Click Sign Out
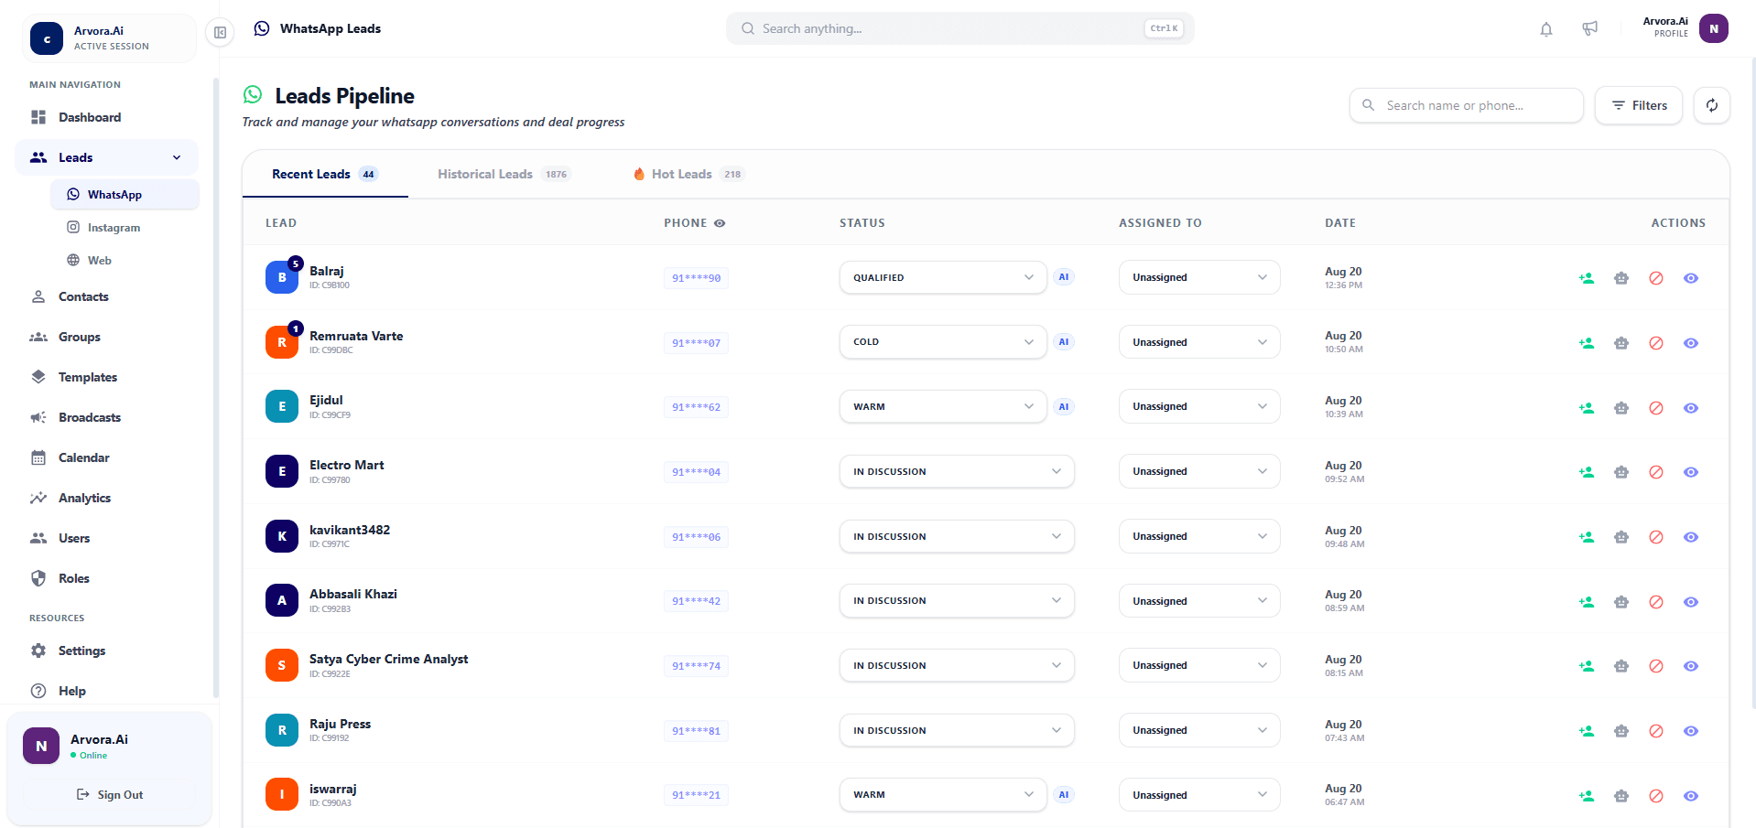Image resolution: width=1756 pixels, height=828 pixels. coord(110,795)
